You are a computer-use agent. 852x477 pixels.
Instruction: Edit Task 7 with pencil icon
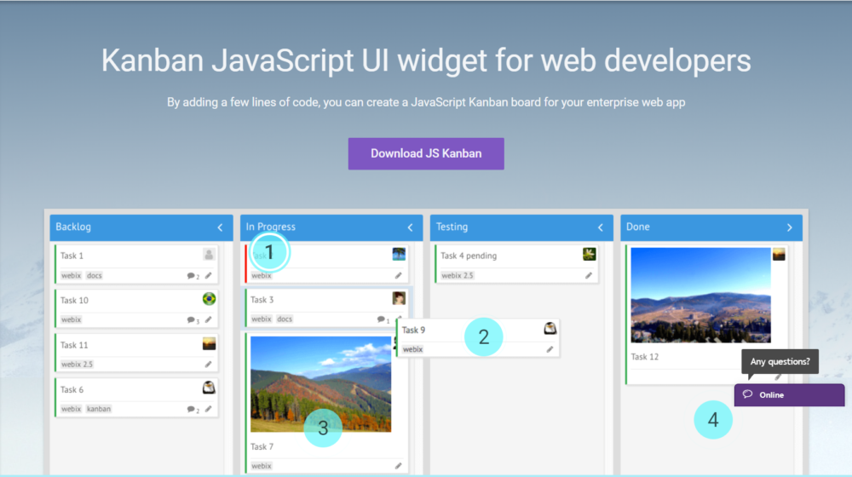pyautogui.click(x=398, y=466)
